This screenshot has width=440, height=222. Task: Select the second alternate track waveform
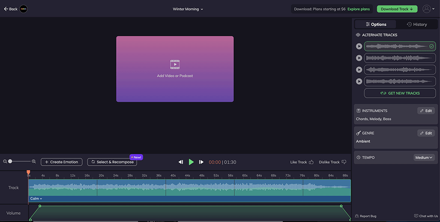click(400, 58)
